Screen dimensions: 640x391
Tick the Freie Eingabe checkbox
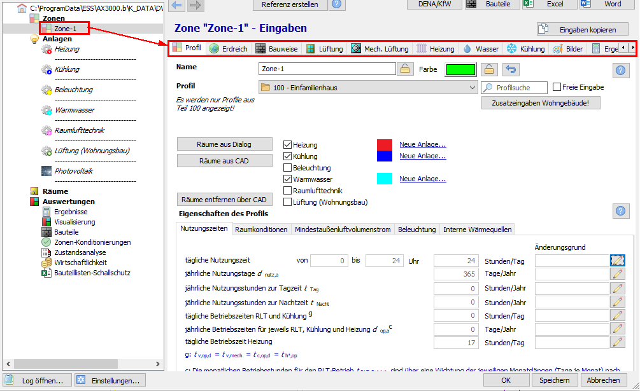point(557,87)
